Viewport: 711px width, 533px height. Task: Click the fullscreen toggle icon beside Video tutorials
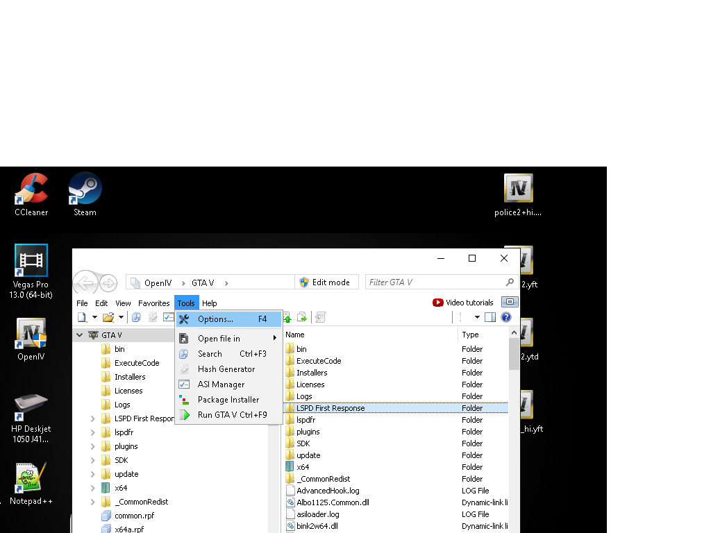click(510, 302)
